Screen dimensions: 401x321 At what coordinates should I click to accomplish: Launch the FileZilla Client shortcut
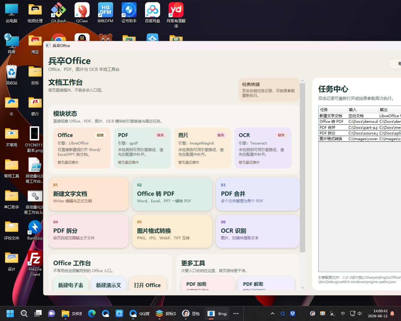point(35,263)
